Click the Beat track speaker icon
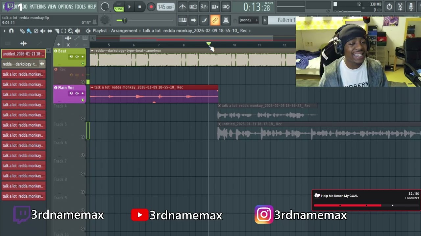The width and height of the screenshot is (421, 236). click(x=77, y=57)
